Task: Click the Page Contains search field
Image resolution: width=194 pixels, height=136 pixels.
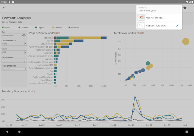Action: 14,61
